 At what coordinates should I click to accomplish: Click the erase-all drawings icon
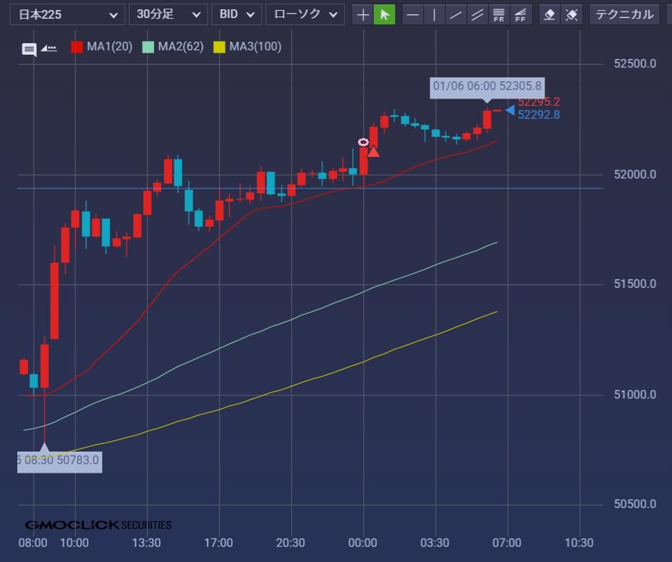tap(571, 14)
